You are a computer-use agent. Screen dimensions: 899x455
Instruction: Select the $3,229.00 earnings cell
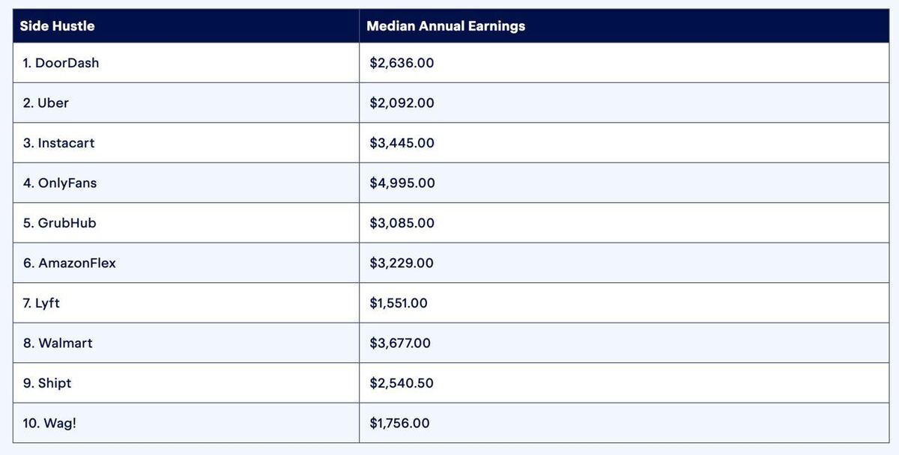pyautogui.click(x=402, y=263)
